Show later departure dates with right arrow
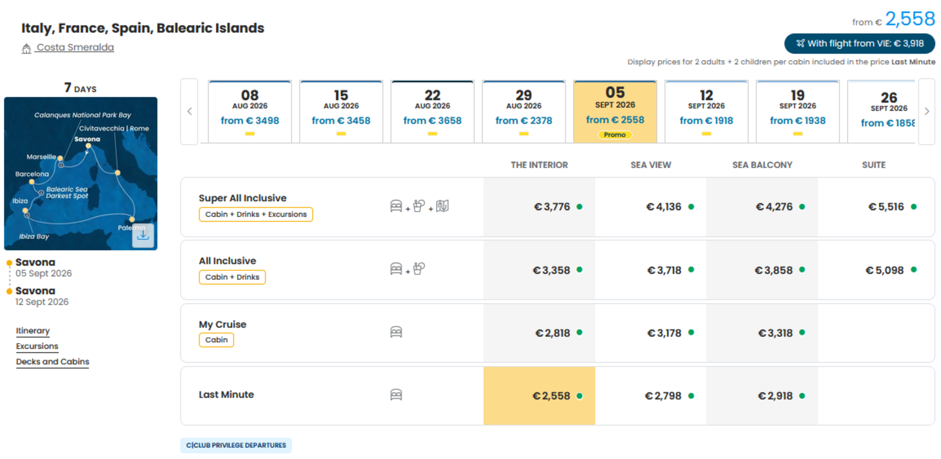The width and height of the screenshot is (941, 459). [926, 111]
